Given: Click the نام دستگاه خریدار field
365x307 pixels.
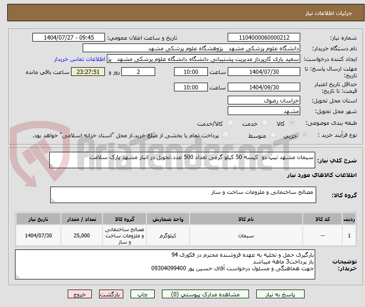Looking at the screenshot, I should tap(191, 48).
